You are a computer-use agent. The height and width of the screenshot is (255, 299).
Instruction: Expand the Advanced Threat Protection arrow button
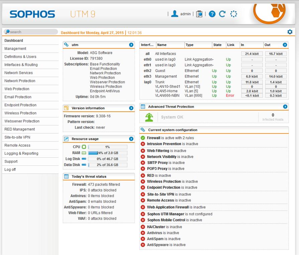tap(285, 107)
